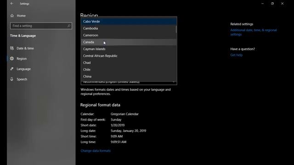The height and width of the screenshot is (165, 294).
Task: Click Sunday, January 20, 2019 long date
Action: coord(128,131)
